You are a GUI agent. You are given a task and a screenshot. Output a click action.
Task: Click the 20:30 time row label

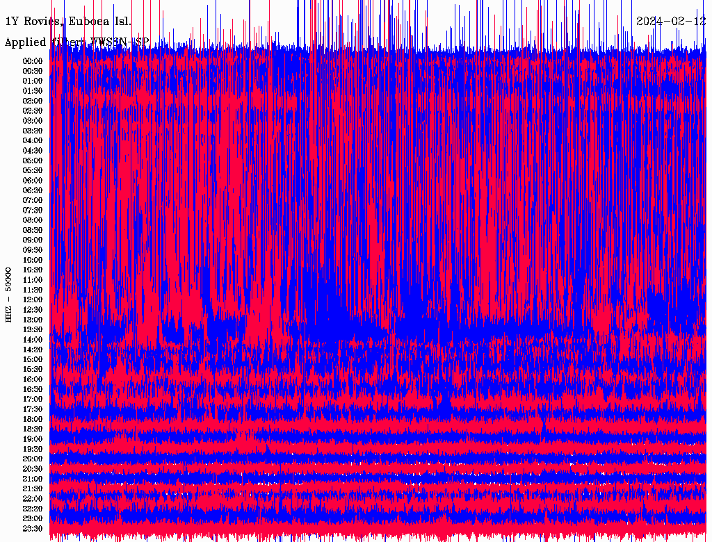point(33,469)
